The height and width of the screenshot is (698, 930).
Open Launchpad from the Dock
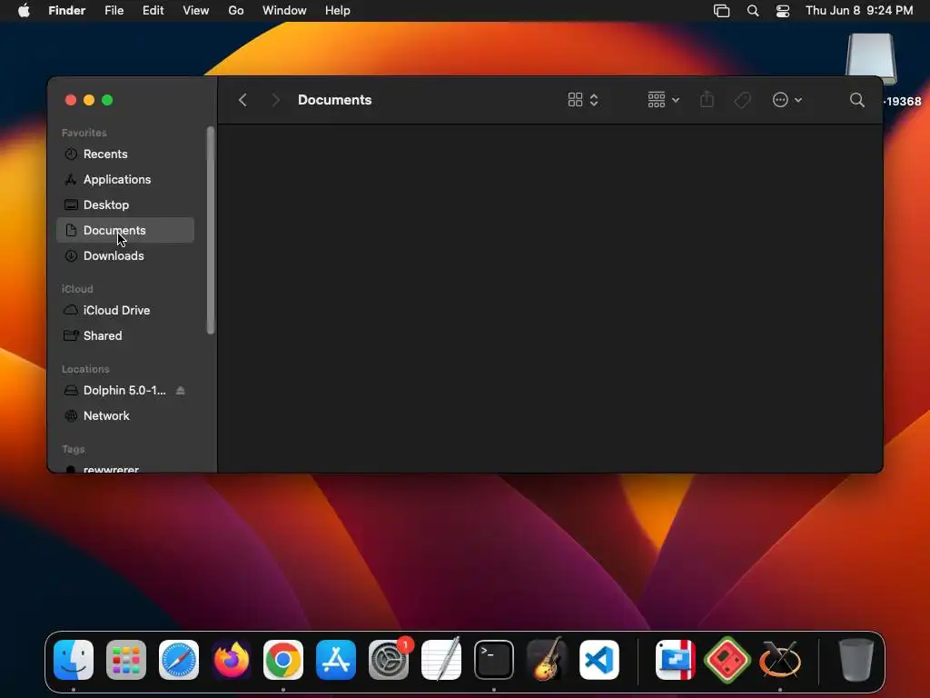click(x=125, y=660)
